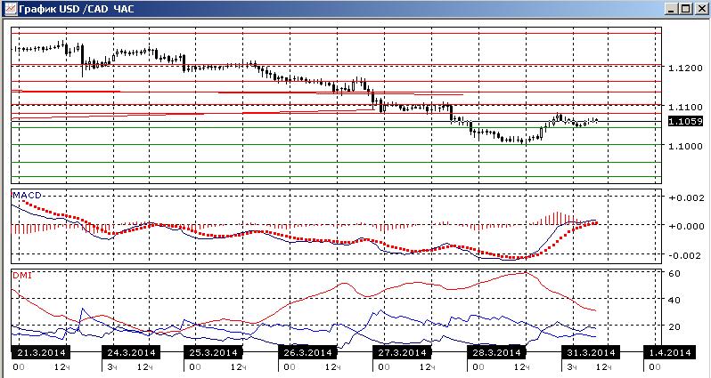Click the 1.1000 price axis label
Screen dimensions: 711x378
tap(685, 146)
